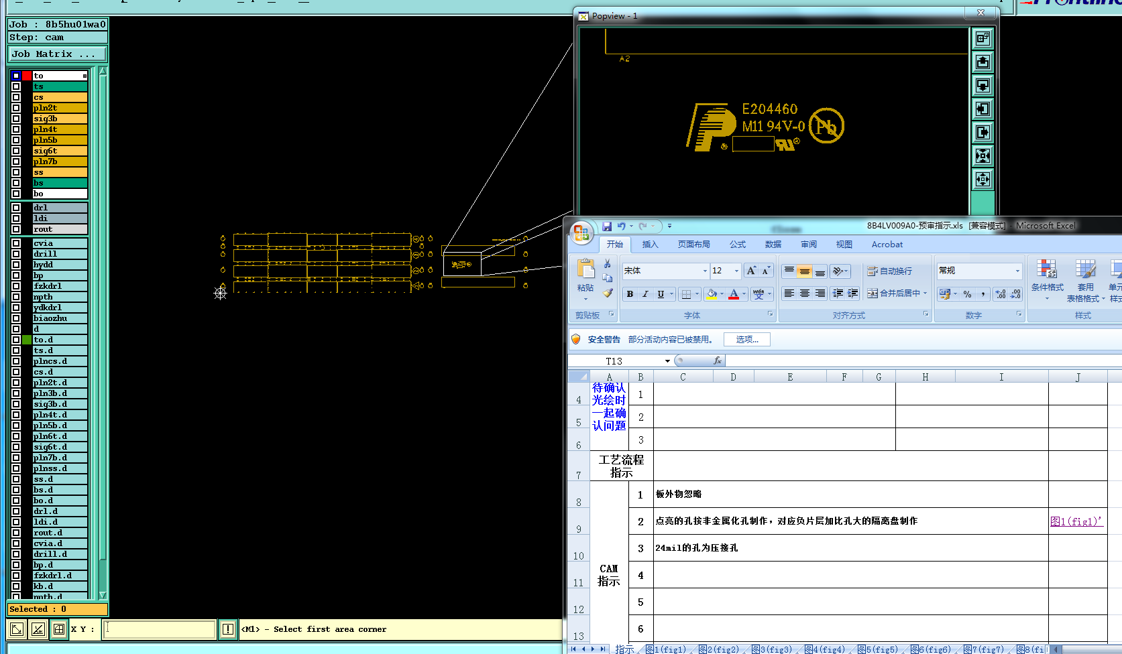Toggle the checkbox for the drl layer

tap(16, 208)
